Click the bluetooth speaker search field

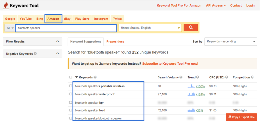click(x=66, y=28)
